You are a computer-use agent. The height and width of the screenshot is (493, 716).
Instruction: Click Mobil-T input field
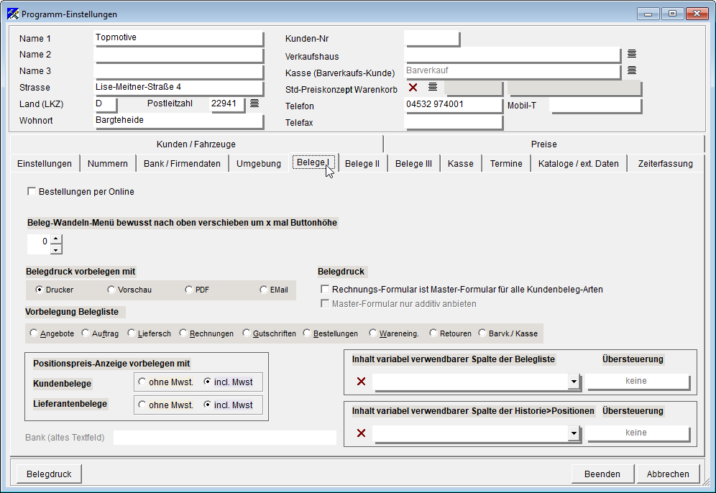(595, 106)
